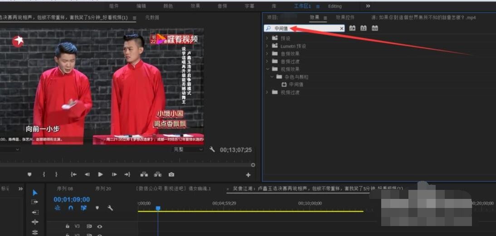The width and height of the screenshot is (496, 236).
Task: Toggle V3 track output eye
Action: (100, 226)
